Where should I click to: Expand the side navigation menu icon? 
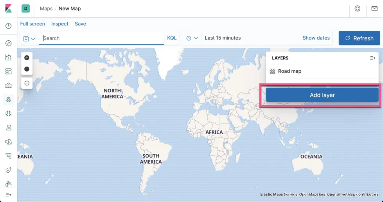point(9,195)
